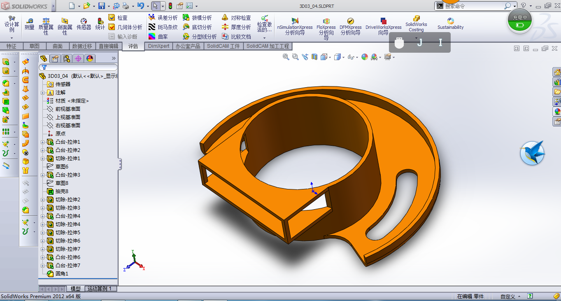561x301 pixels.
Task: Select 模型 (Model) bottom tab
Action: click(75, 289)
